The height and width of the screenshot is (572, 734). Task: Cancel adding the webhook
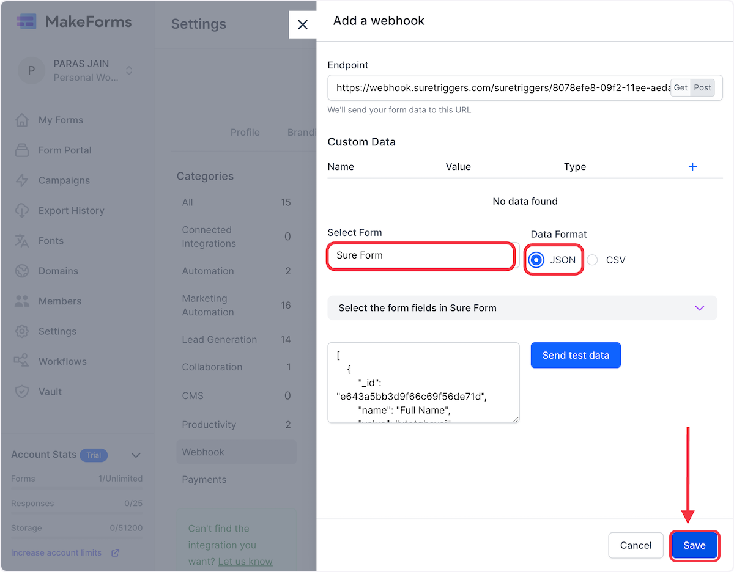(x=636, y=545)
